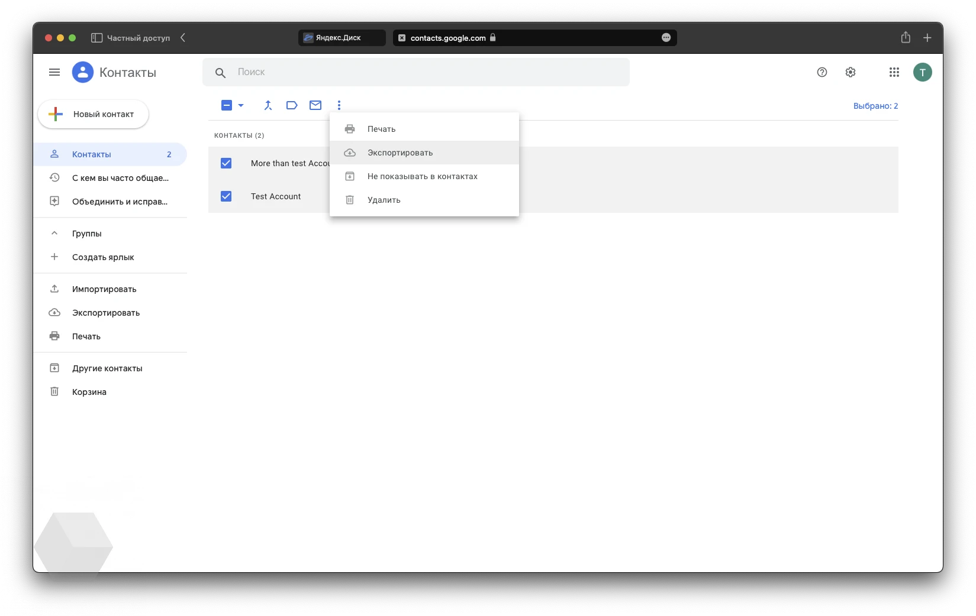
Task: Uncheck the Test Account contact checkbox
Action: coord(226,196)
